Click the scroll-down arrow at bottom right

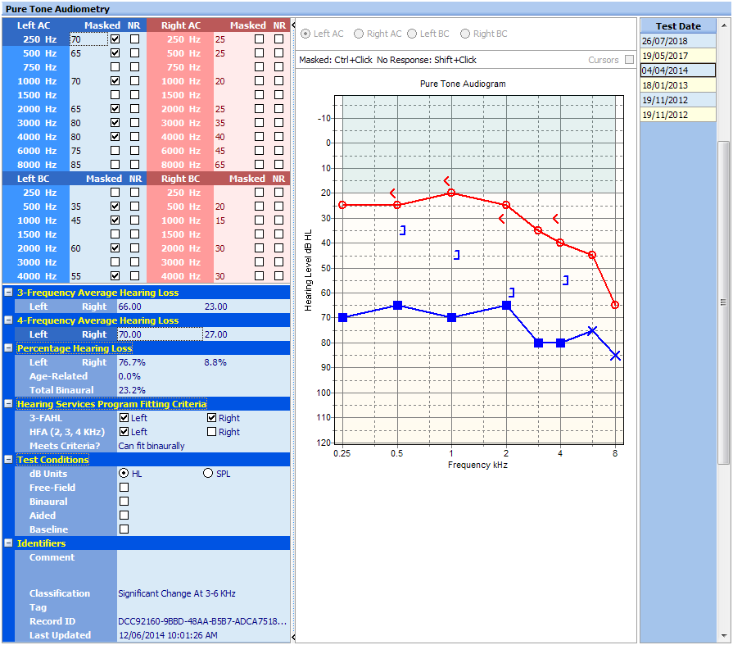(x=724, y=636)
